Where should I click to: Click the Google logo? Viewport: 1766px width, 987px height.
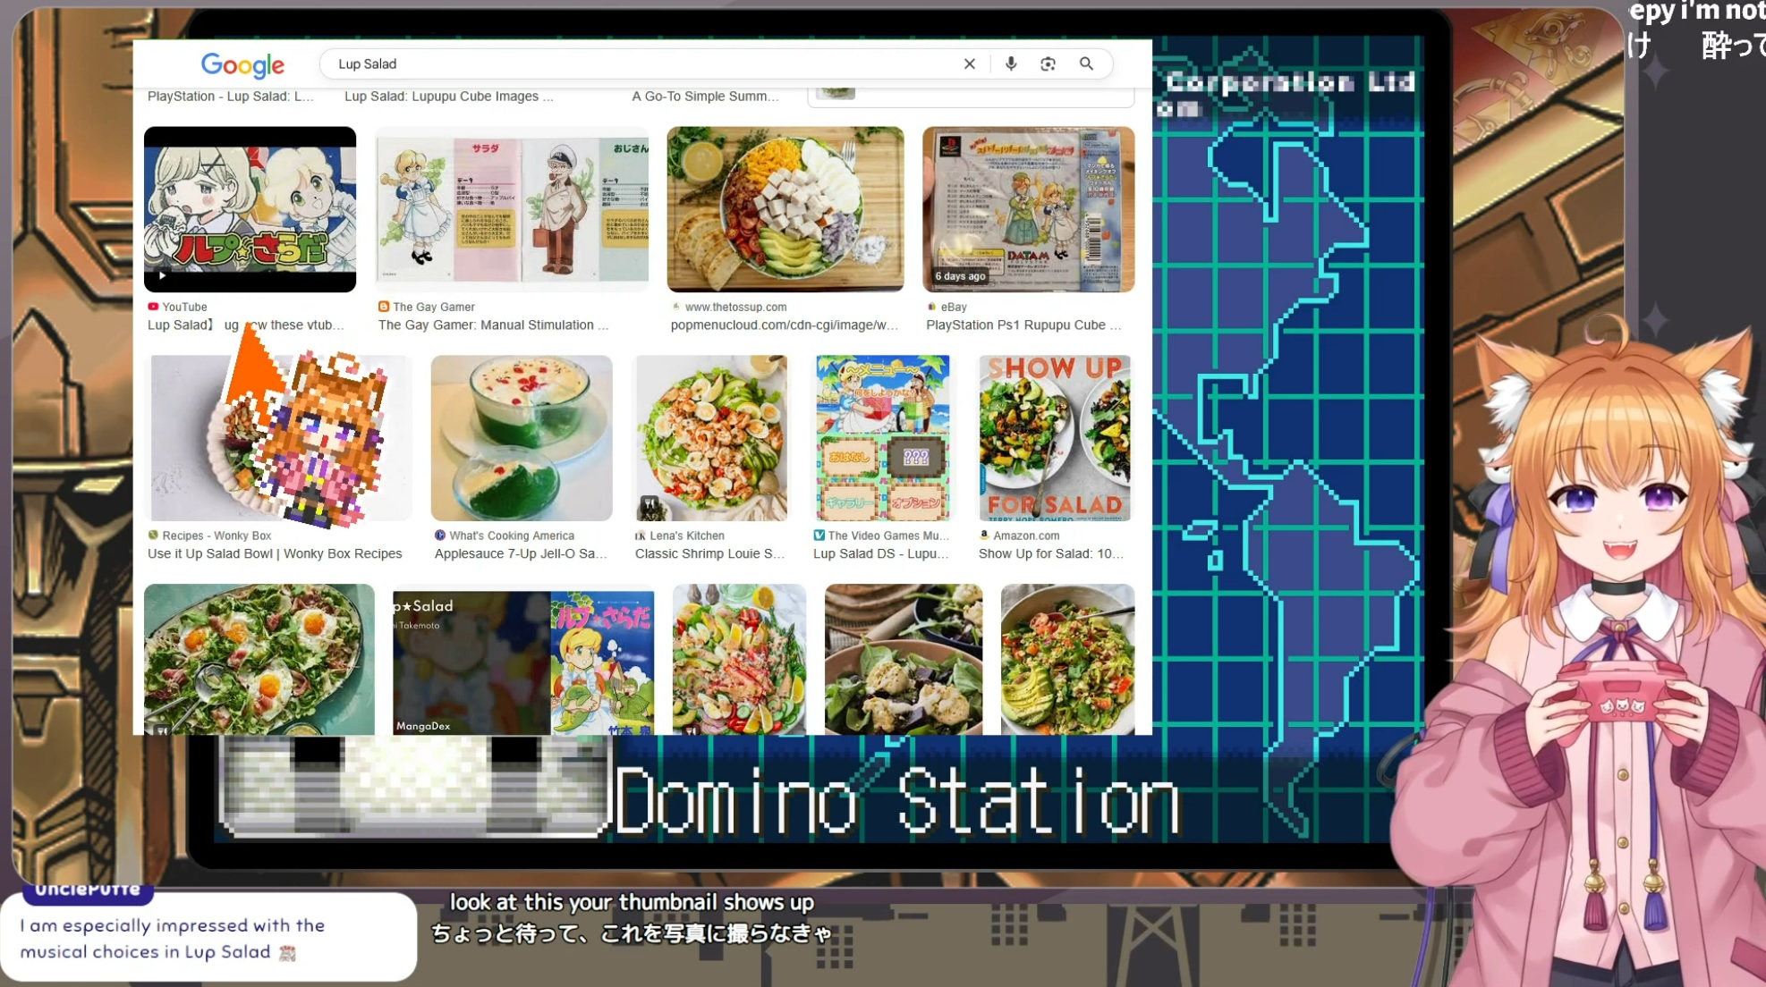[242, 64]
